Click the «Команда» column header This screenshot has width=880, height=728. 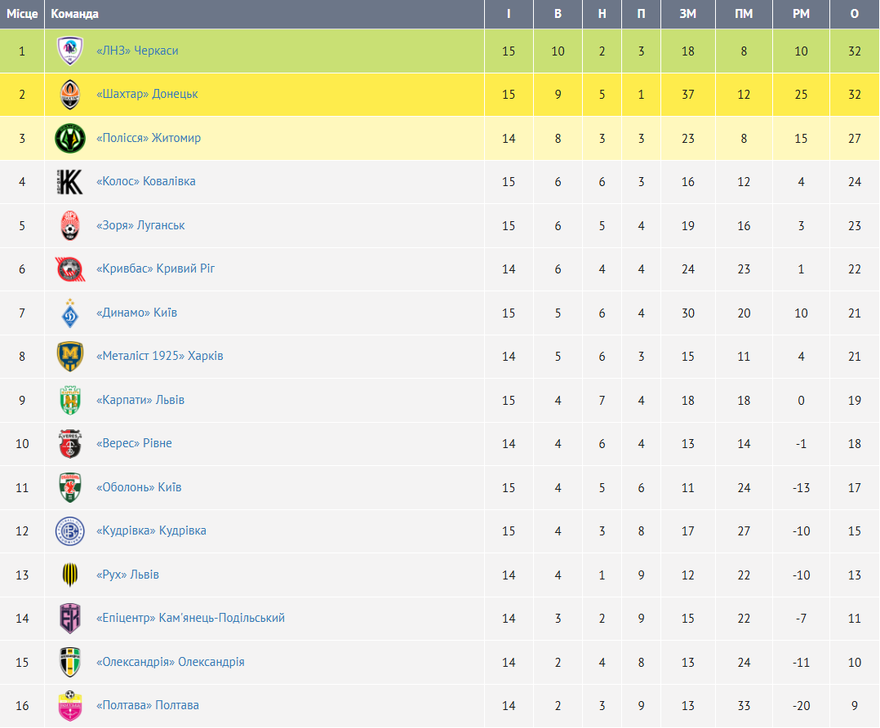pos(75,14)
